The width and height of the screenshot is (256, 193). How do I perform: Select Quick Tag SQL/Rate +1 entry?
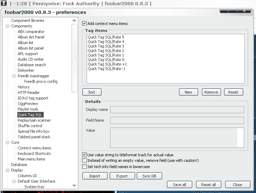coord(107,64)
